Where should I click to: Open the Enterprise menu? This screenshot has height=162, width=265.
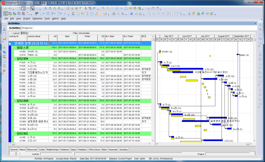[37, 19]
